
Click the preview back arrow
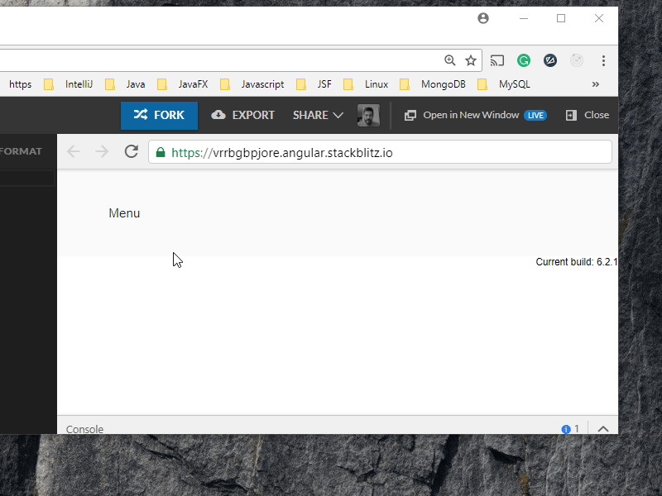point(74,151)
